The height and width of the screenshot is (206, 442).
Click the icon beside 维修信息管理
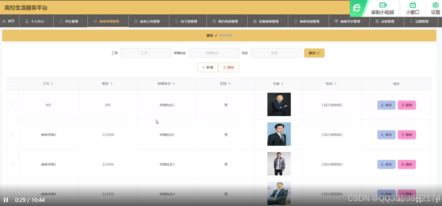[x=296, y=21]
